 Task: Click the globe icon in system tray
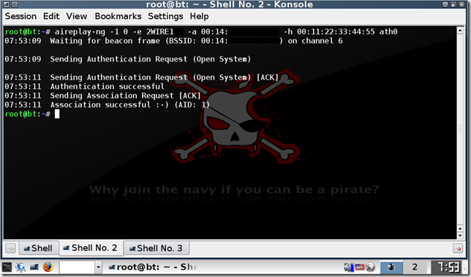(370, 267)
